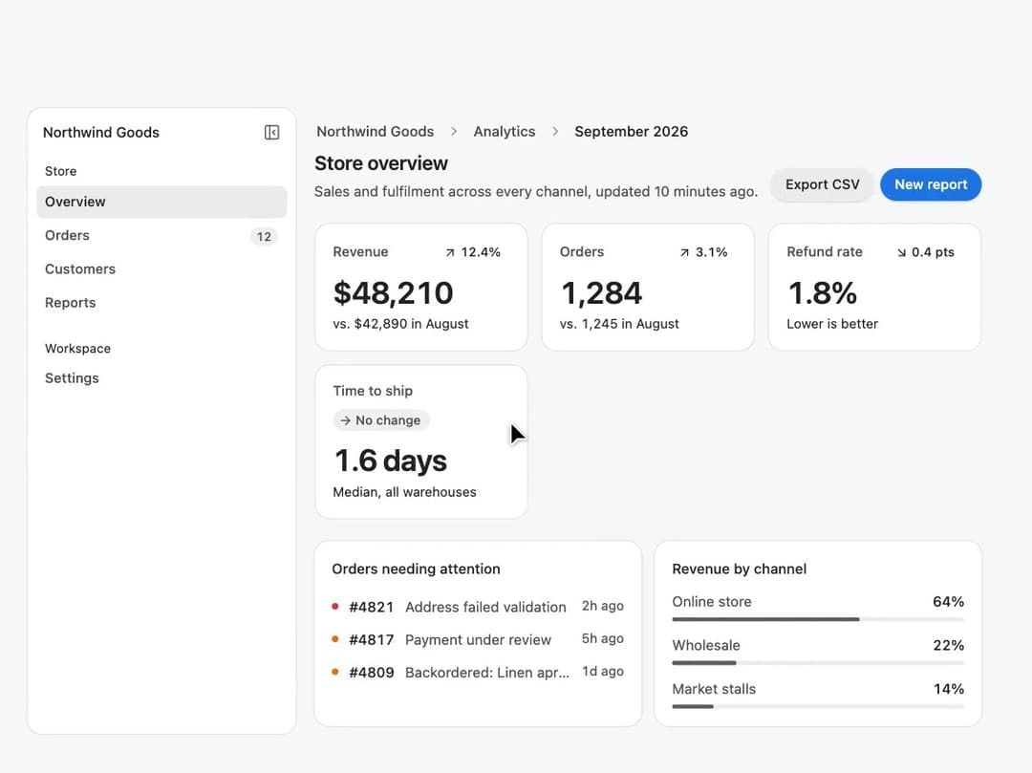The height and width of the screenshot is (773, 1032).
Task: Create a New report
Action: pyautogui.click(x=931, y=184)
